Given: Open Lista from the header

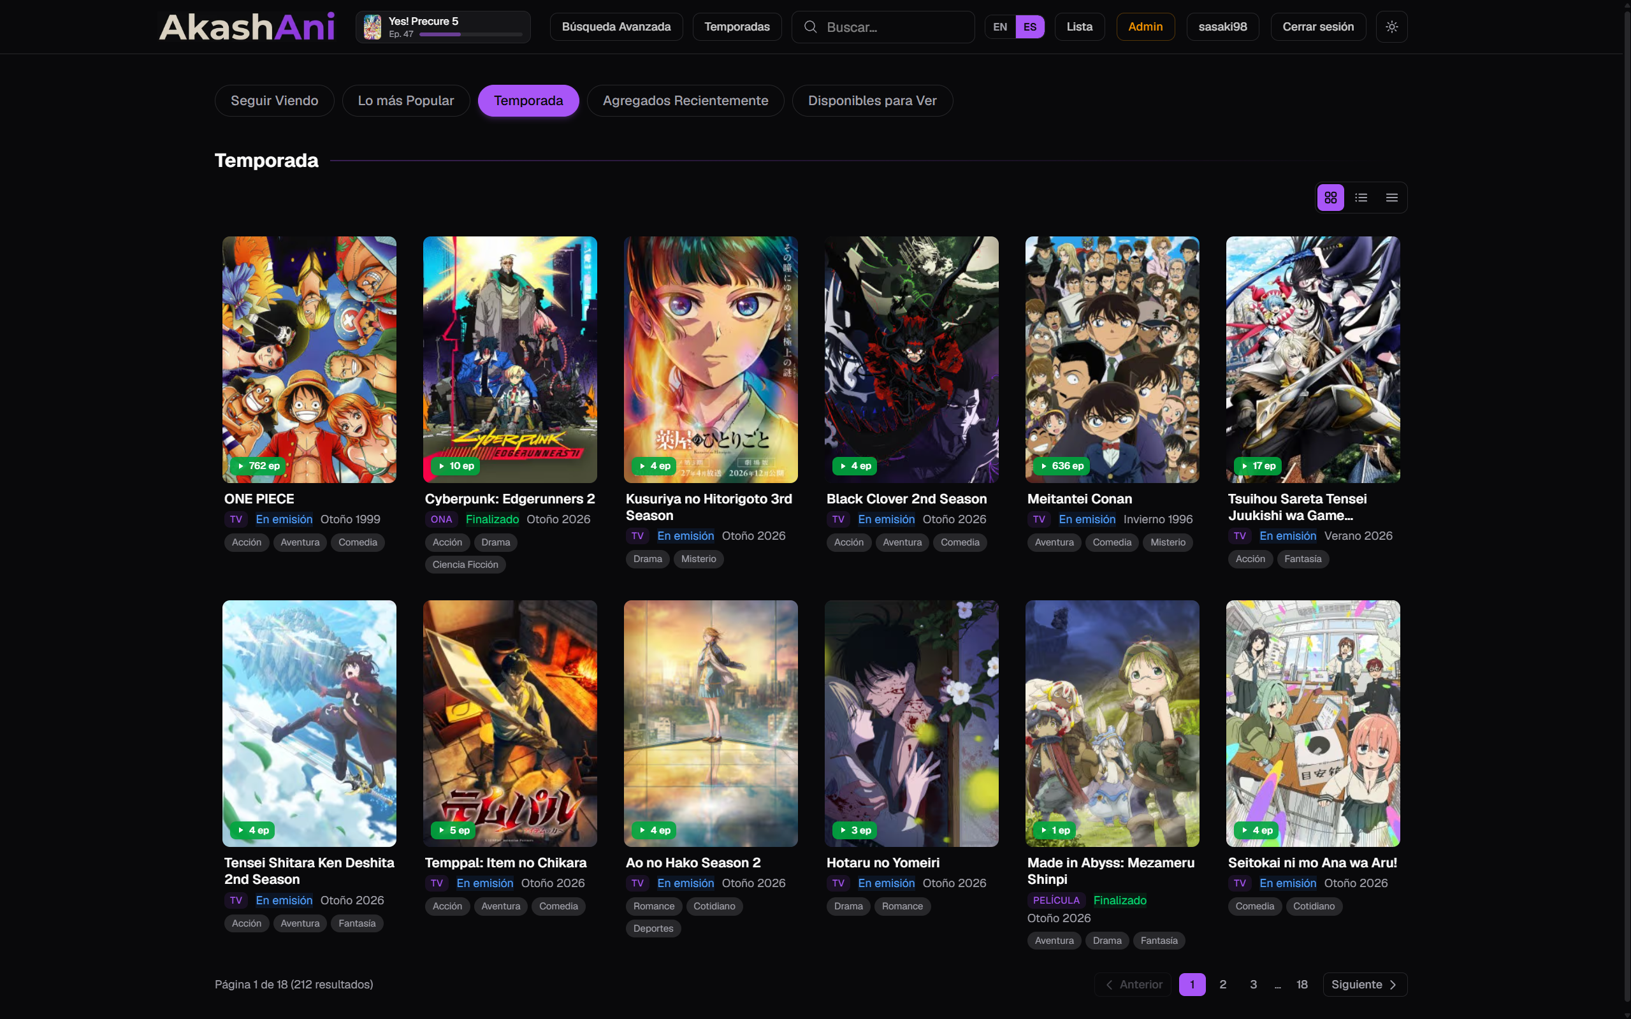Looking at the screenshot, I should [1079, 27].
